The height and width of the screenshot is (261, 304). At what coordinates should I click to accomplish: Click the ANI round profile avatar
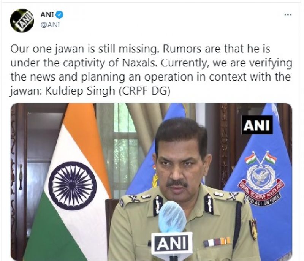(22, 21)
